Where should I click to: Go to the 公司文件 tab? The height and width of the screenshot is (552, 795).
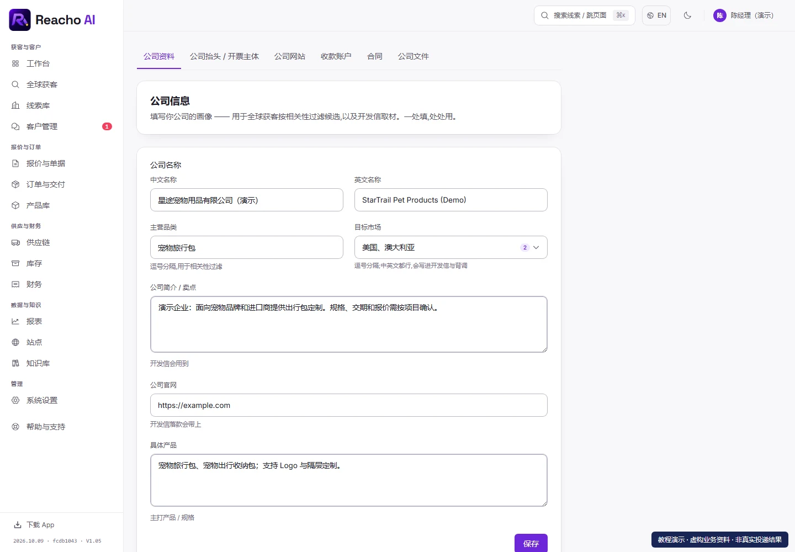(x=414, y=56)
